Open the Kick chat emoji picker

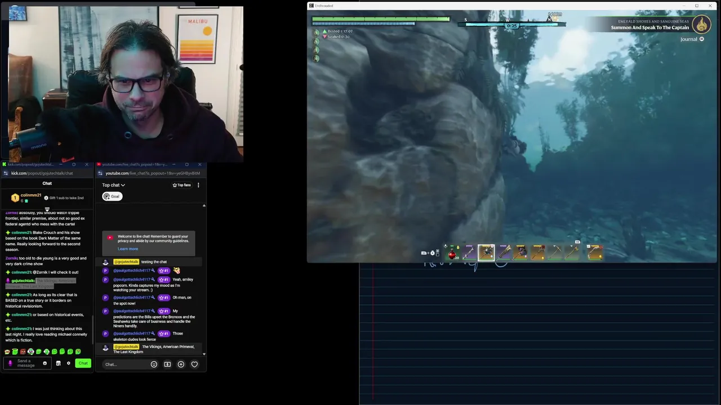pos(45,363)
